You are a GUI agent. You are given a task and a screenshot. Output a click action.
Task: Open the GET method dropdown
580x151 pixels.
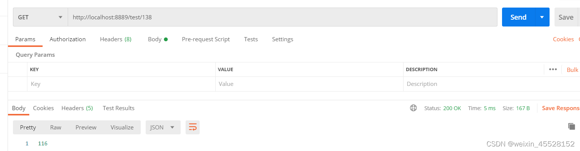click(x=40, y=17)
